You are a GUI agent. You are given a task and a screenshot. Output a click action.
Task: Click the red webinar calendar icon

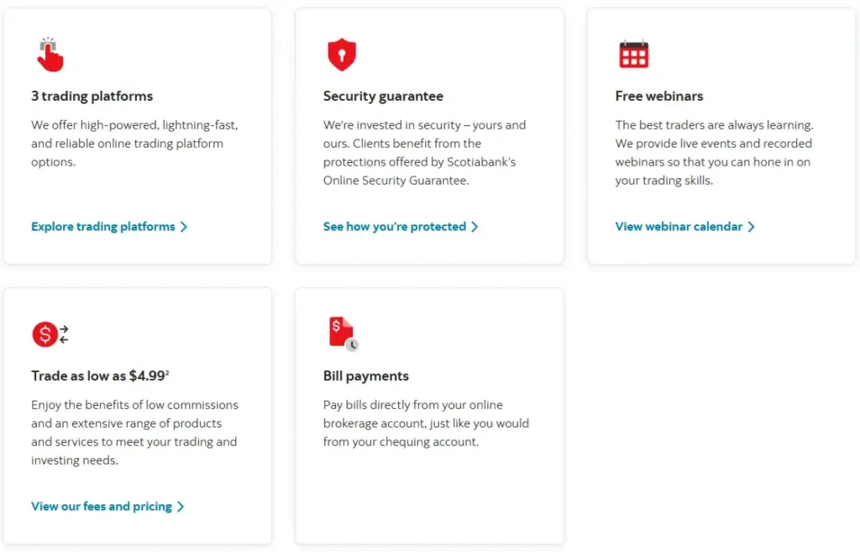pyautogui.click(x=633, y=55)
